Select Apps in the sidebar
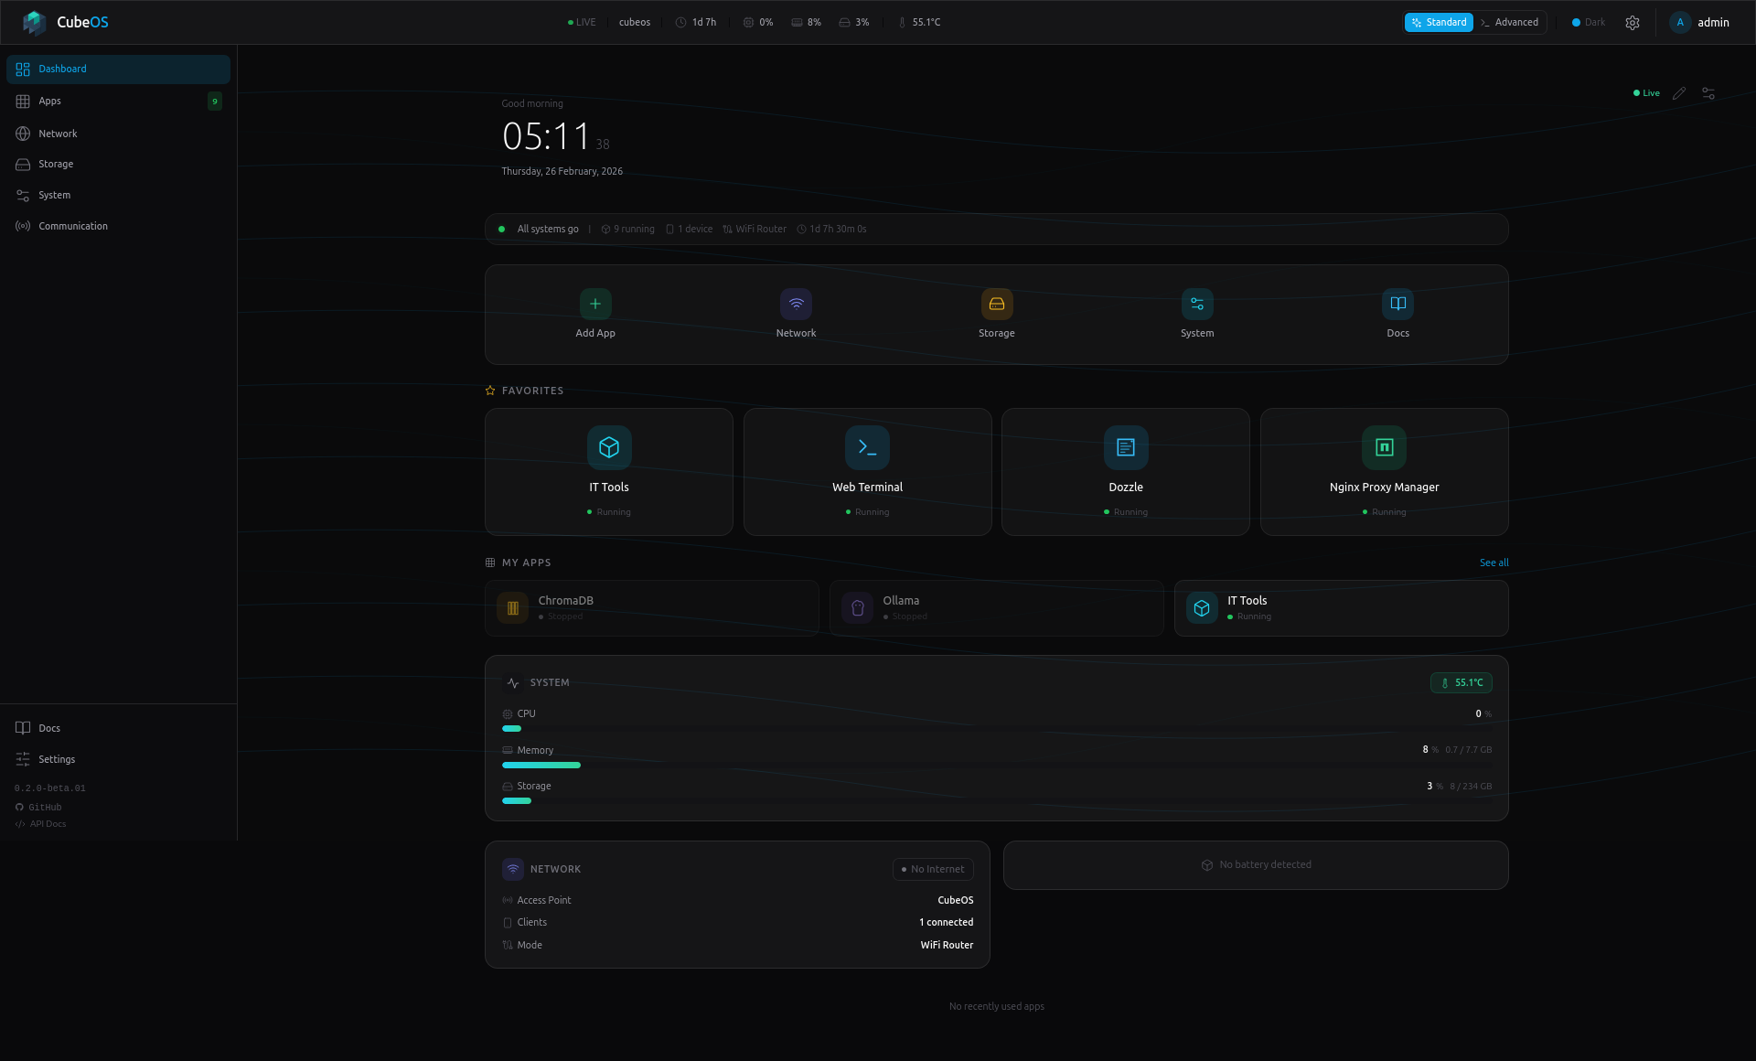Viewport: 1756px width, 1061px height. (x=50, y=102)
